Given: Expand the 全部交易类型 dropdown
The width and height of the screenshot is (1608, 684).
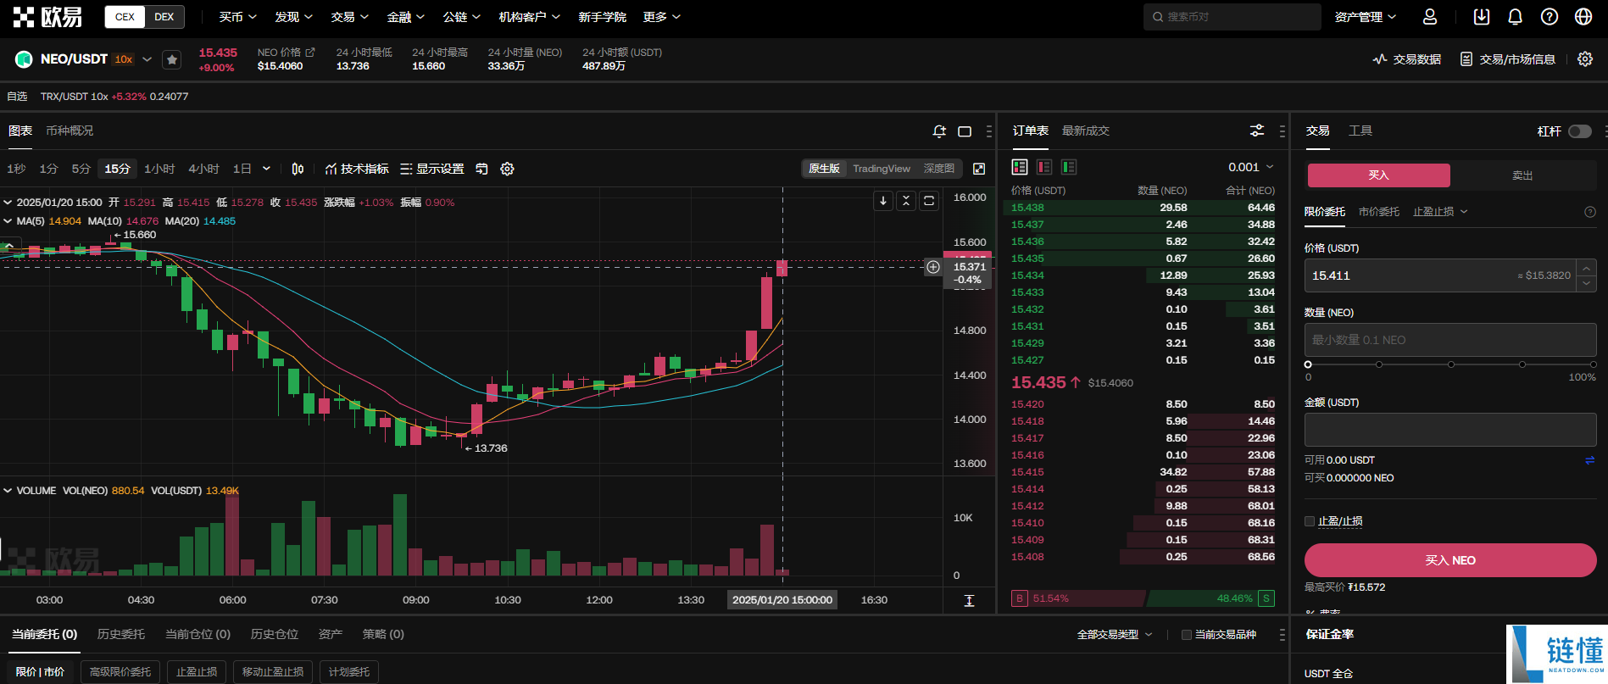Looking at the screenshot, I should (1115, 635).
